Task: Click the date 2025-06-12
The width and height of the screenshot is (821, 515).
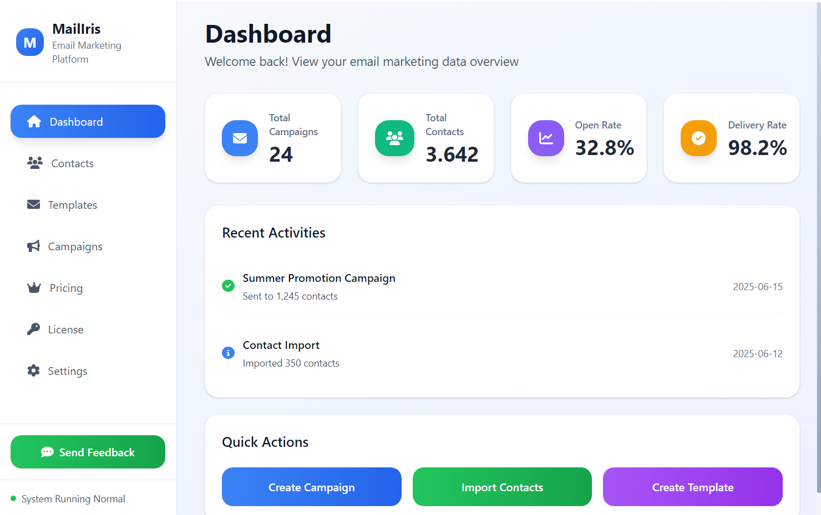Action: 758,353
